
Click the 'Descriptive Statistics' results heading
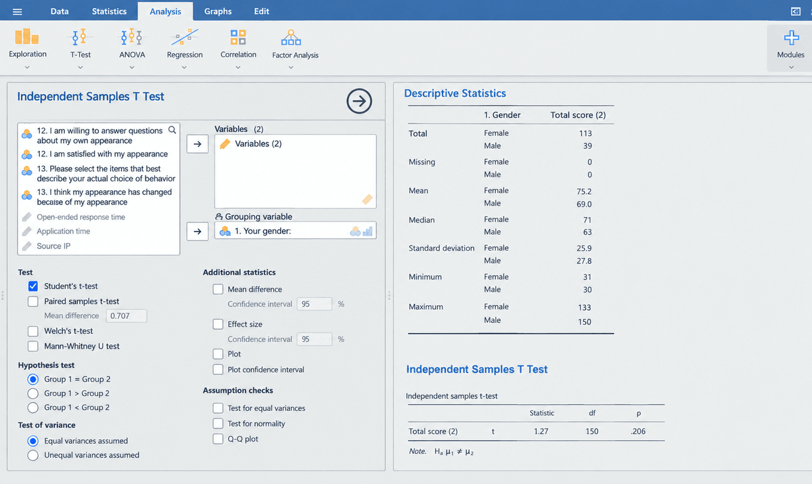[x=455, y=93]
